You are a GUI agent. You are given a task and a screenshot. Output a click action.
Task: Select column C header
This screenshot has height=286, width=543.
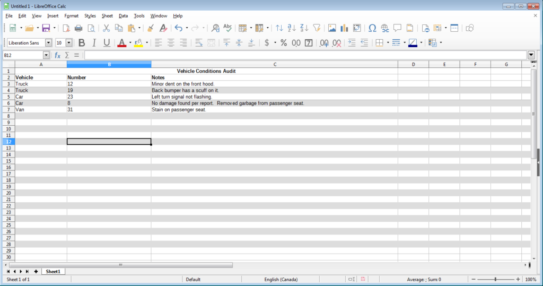tap(274, 64)
